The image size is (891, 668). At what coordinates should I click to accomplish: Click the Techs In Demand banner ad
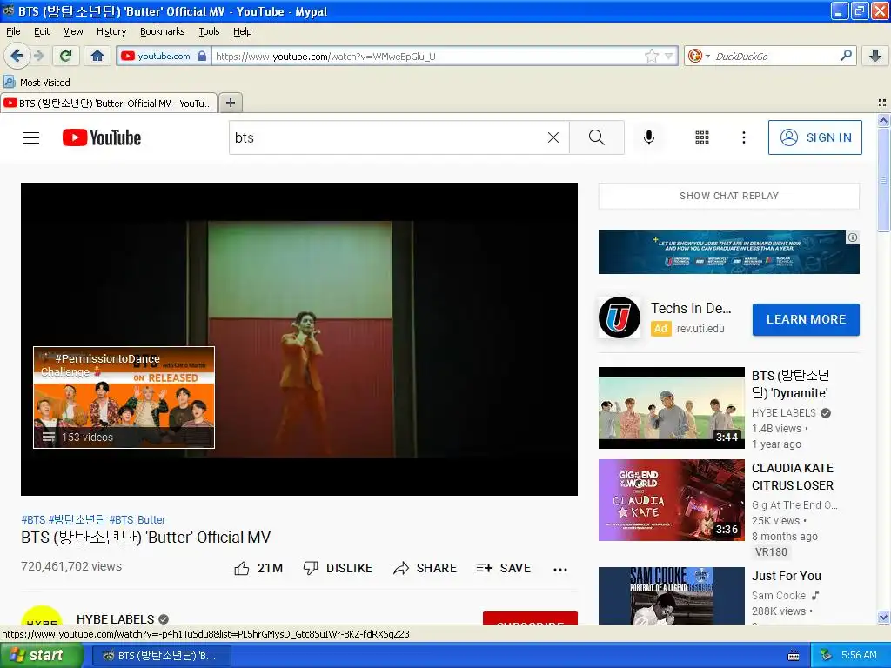[x=728, y=252]
